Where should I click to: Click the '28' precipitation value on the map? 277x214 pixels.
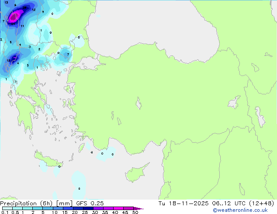click(x=24, y=7)
